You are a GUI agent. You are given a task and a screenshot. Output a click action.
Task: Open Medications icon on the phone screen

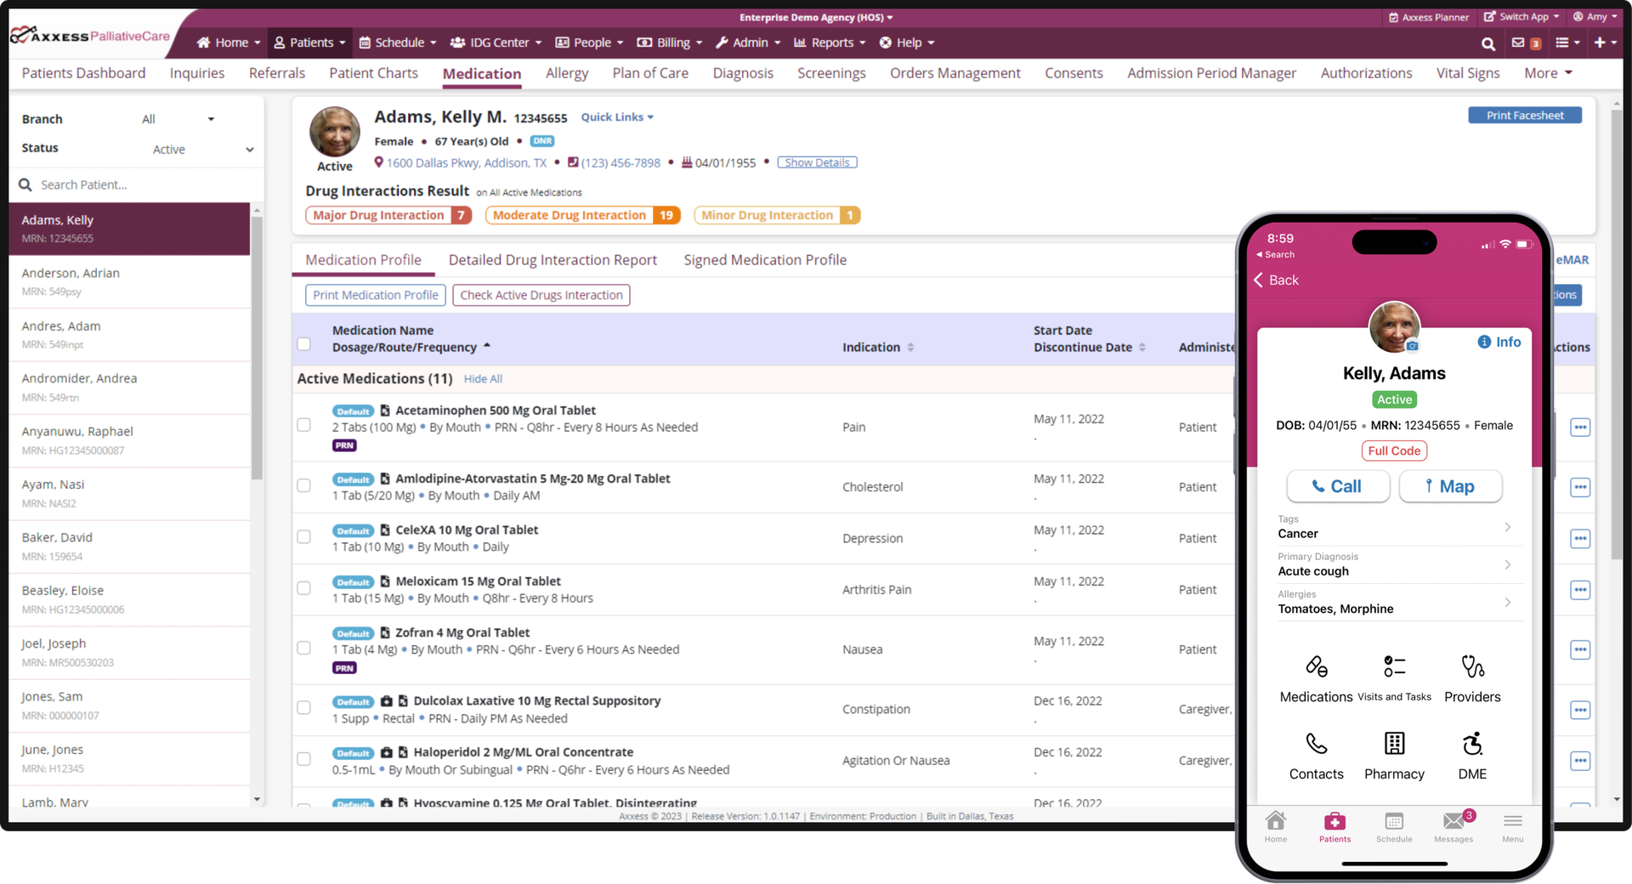pyautogui.click(x=1317, y=666)
